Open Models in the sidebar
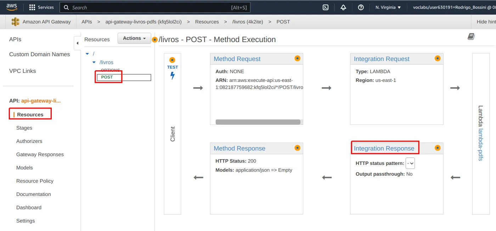The image size is (496, 231). click(x=24, y=168)
